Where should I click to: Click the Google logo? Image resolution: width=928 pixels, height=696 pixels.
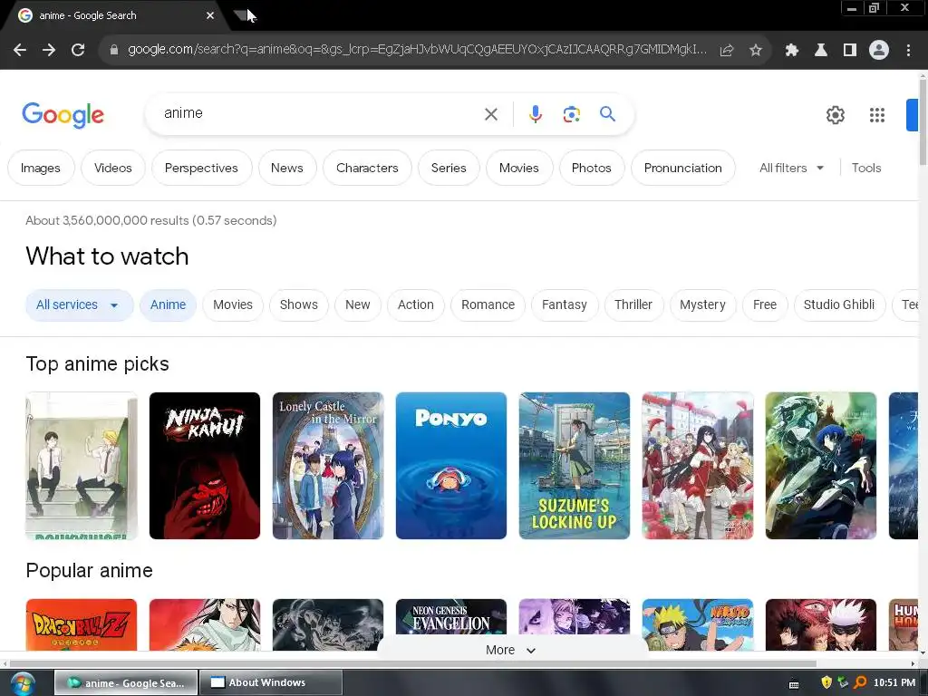[x=63, y=115]
